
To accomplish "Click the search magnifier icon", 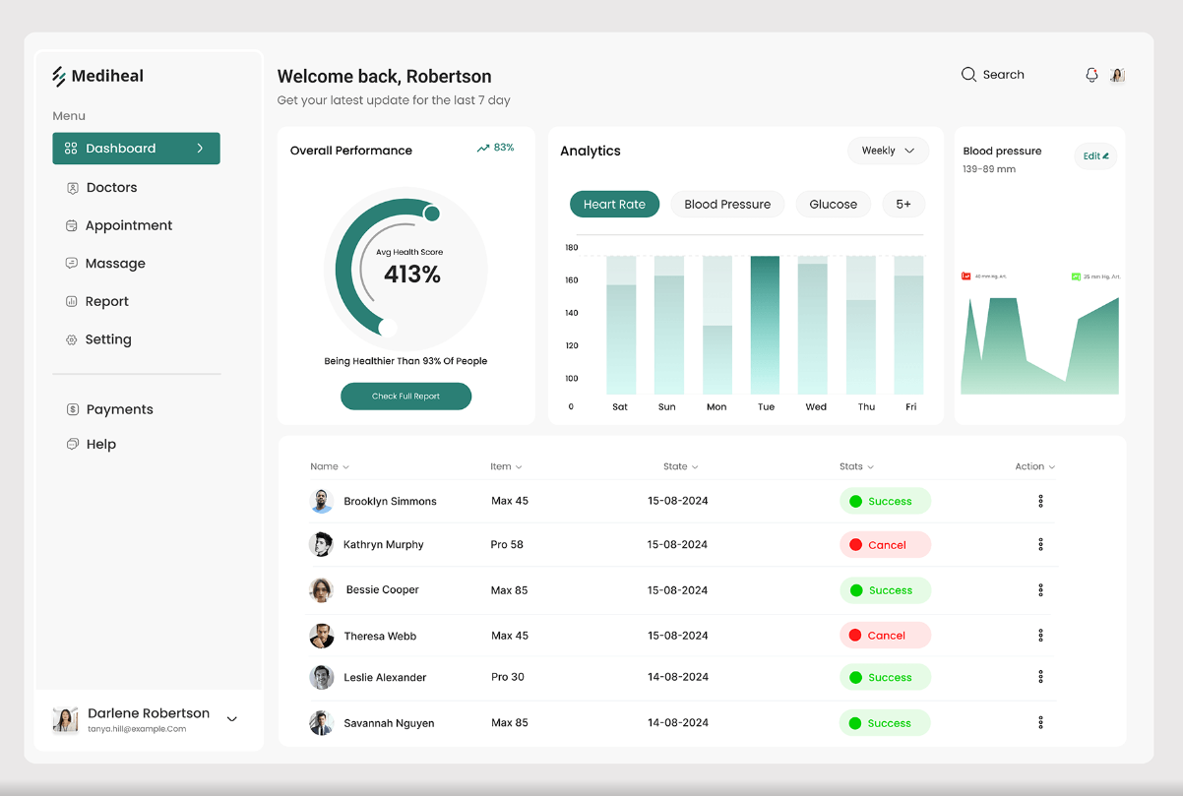I will click(968, 75).
